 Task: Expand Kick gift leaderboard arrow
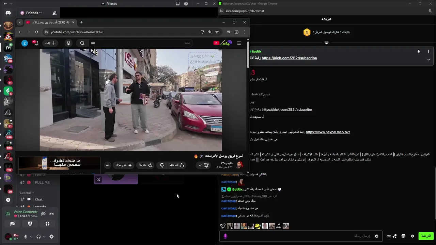click(326, 43)
